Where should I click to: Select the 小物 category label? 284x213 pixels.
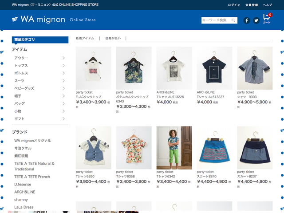[18, 111]
